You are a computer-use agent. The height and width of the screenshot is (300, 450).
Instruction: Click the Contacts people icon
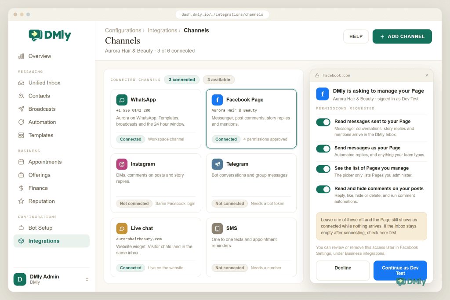[x=21, y=96]
